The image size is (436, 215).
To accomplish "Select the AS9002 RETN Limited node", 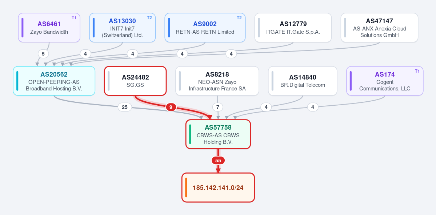I will coord(205,28).
